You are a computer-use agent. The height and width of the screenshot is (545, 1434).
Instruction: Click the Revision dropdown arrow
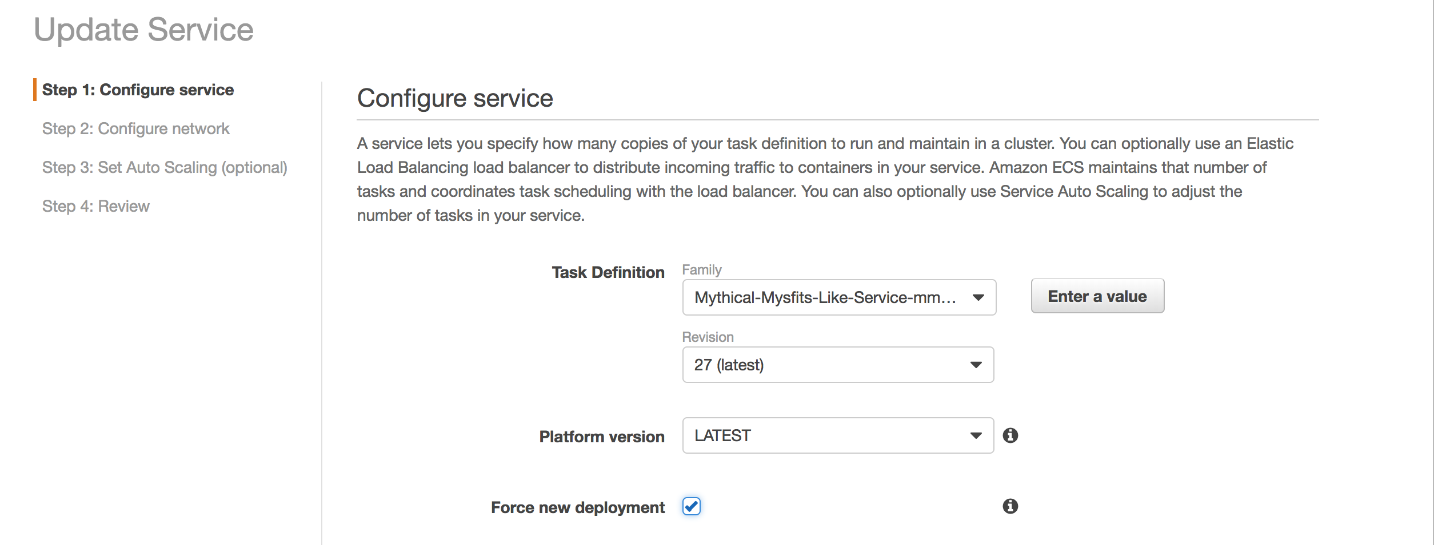point(976,365)
